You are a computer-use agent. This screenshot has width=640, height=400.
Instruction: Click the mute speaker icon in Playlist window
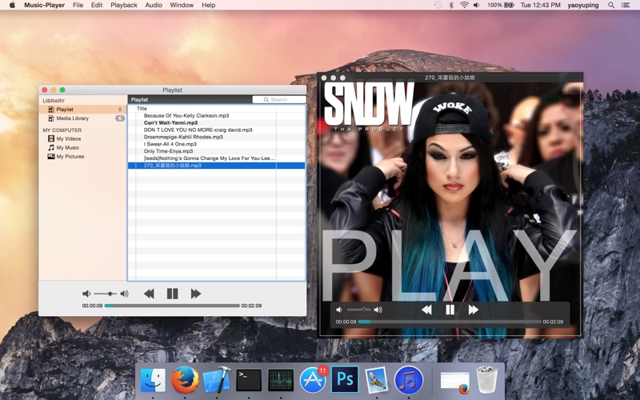[x=86, y=294]
